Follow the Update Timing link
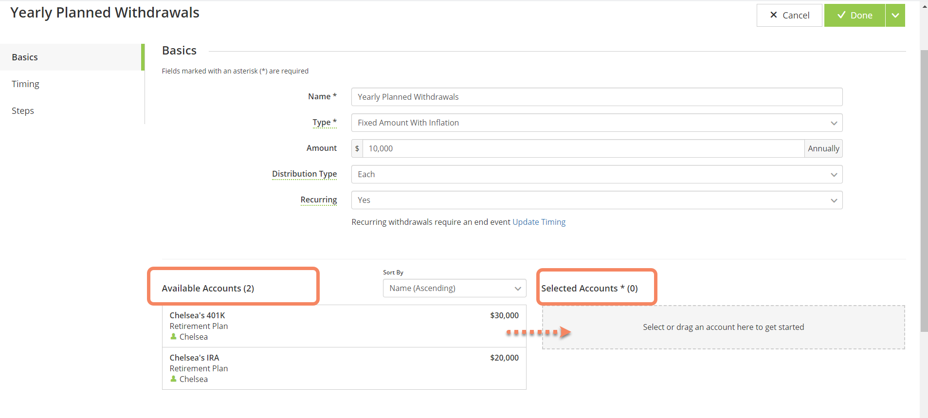 click(539, 222)
